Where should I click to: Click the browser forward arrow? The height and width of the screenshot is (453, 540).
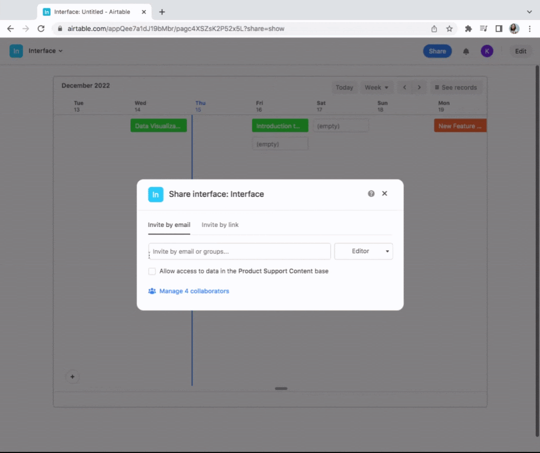[26, 29]
